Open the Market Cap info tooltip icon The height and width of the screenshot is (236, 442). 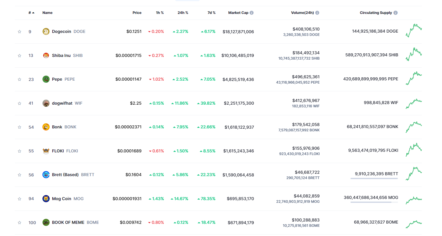[x=252, y=13]
